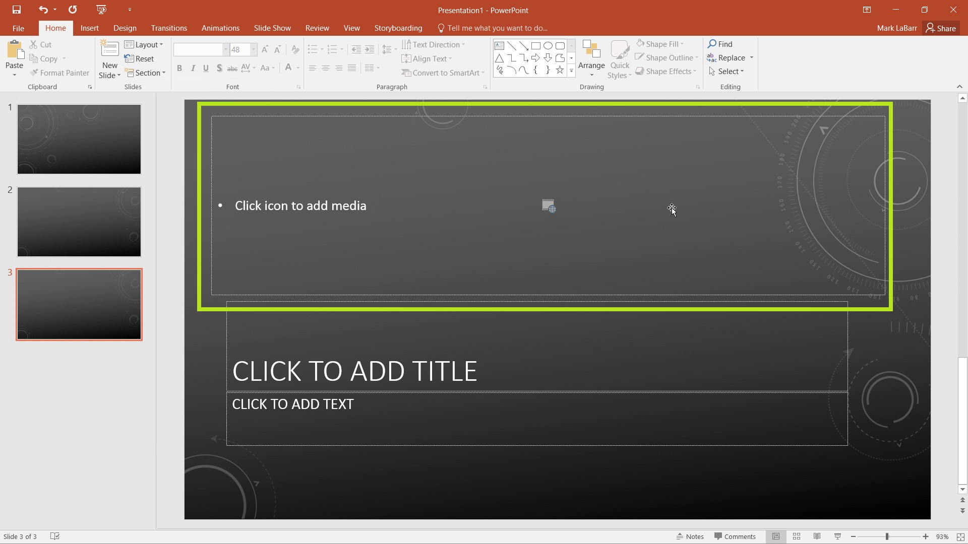This screenshot has height=544, width=968.
Task: Open the Animations ribbon tab
Action: 221,28
